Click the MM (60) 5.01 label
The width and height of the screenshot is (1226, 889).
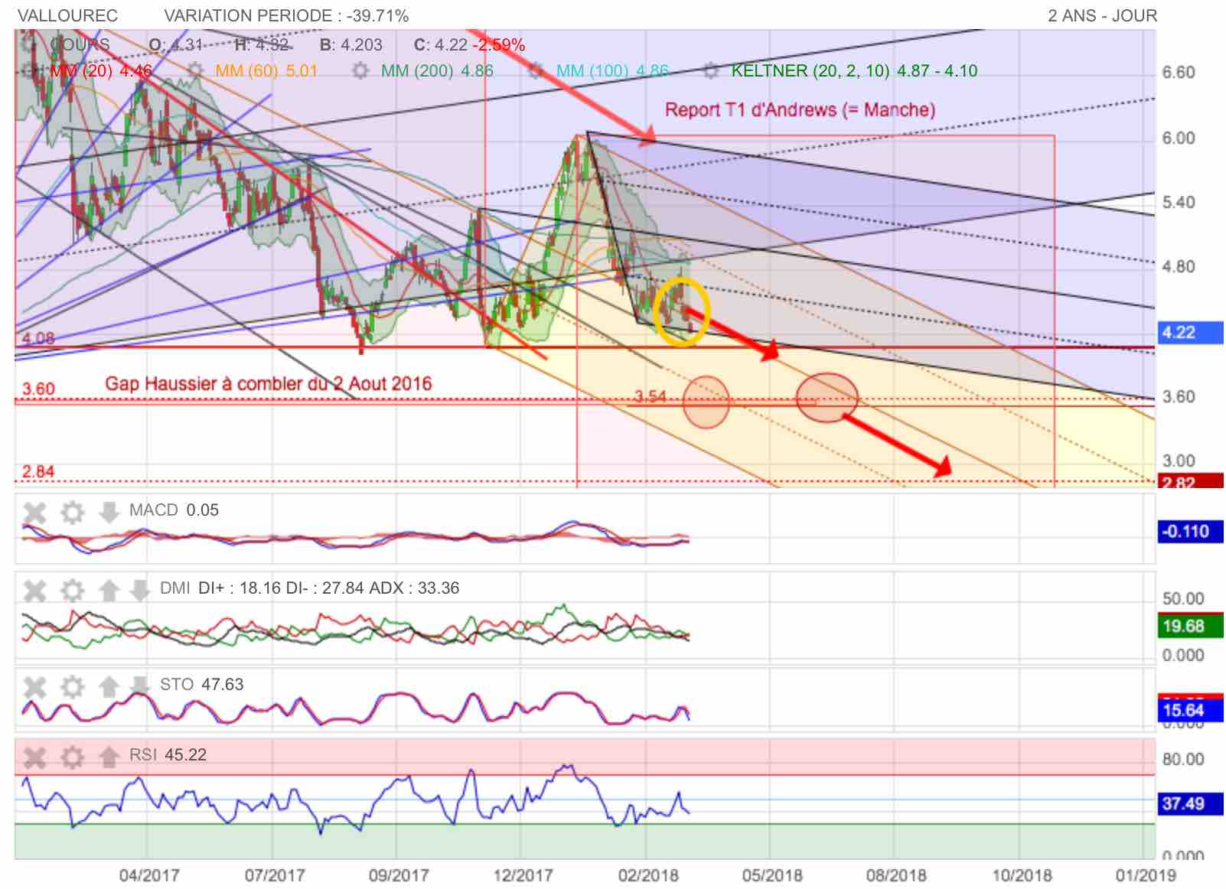click(x=266, y=71)
